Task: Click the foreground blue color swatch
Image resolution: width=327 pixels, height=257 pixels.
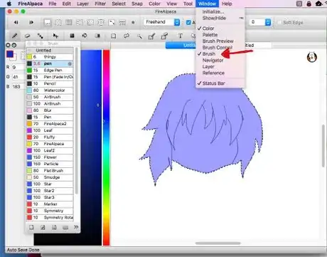Action: point(10,54)
